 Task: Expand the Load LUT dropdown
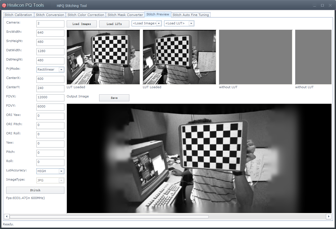[x=191, y=23]
